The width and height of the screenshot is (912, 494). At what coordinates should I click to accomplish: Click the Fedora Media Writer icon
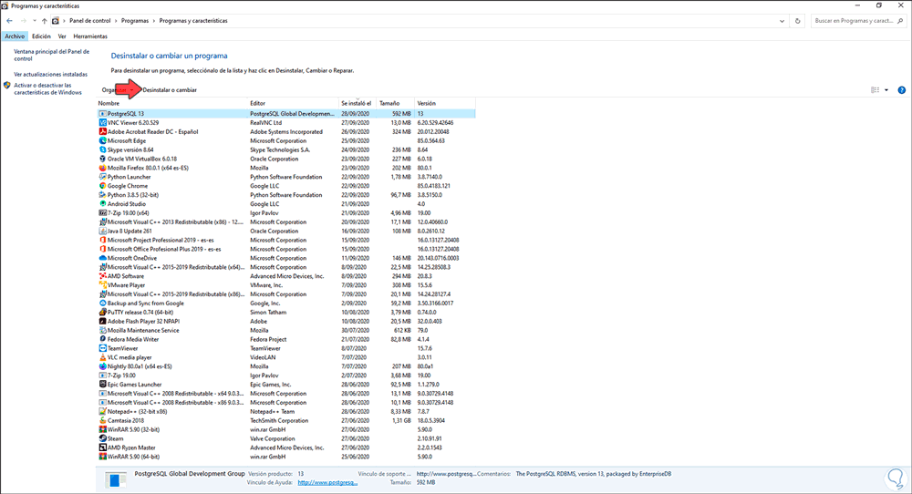[x=103, y=339]
